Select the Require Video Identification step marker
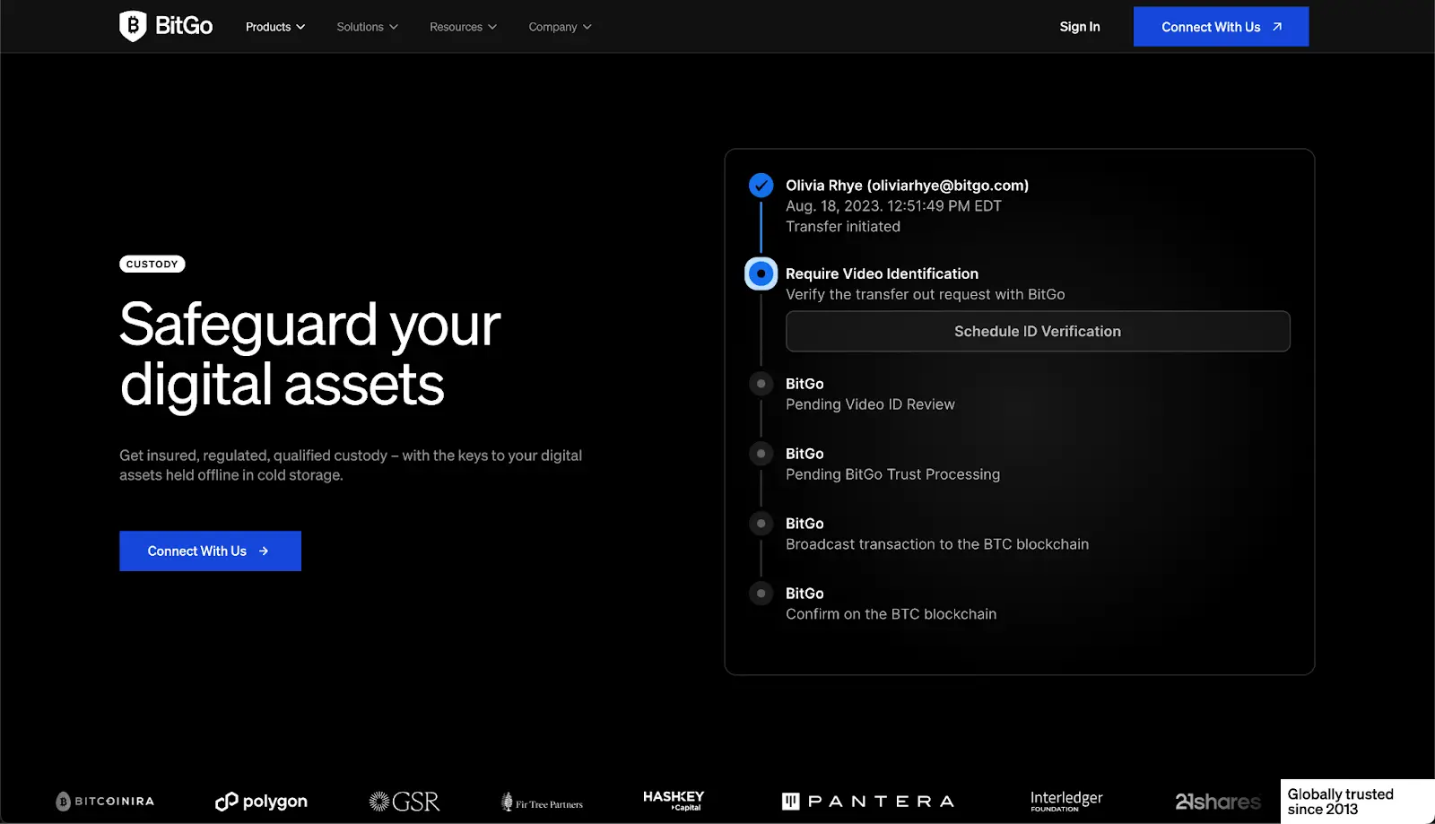1435x824 pixels. pos(761,273)
